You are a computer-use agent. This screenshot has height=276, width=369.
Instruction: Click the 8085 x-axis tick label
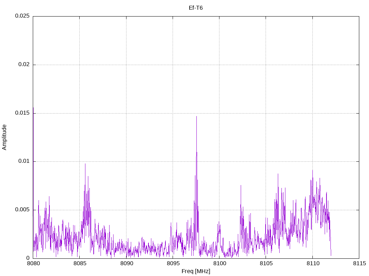point(80,263)
